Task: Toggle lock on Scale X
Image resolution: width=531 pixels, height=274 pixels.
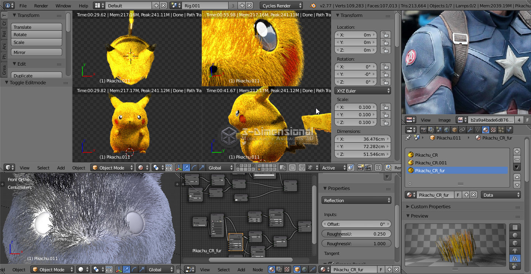Action: tap(385, 107)
